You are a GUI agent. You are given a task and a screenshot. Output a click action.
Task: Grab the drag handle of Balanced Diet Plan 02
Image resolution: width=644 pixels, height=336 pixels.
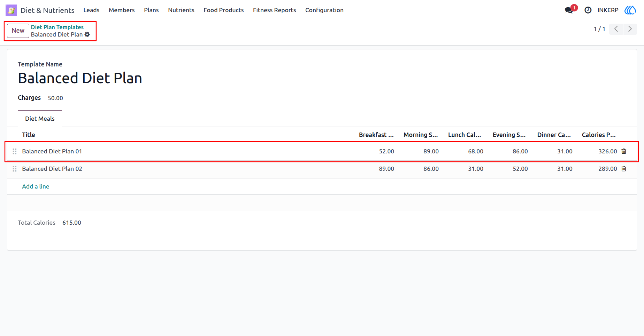tap(15, 169)
